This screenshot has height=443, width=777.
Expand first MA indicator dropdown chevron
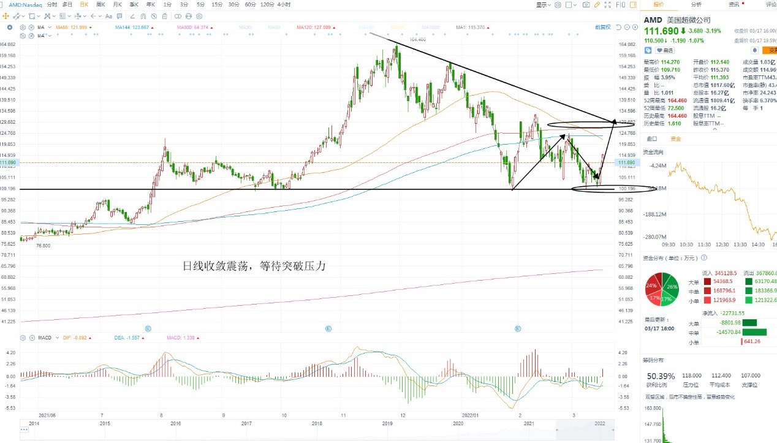click(50, 28)
